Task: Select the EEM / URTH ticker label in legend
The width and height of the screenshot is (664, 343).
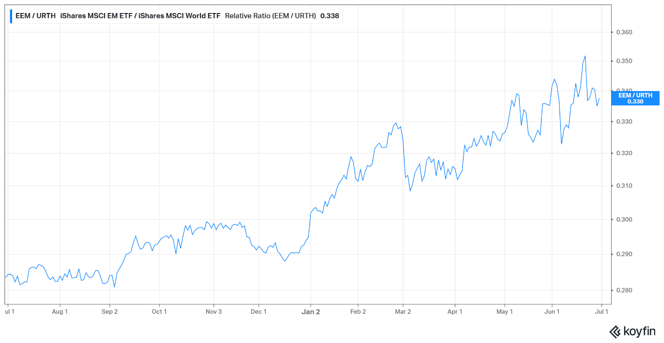Action: pyautogui.click(x=35, y=16)
